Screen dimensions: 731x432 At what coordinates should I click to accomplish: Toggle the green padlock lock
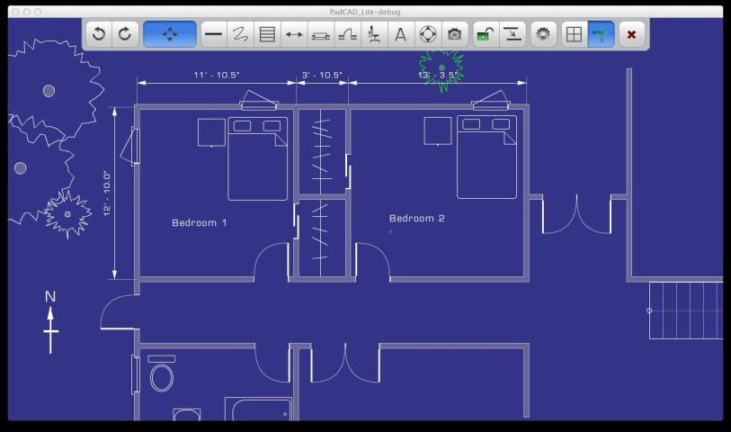(485, 34)
